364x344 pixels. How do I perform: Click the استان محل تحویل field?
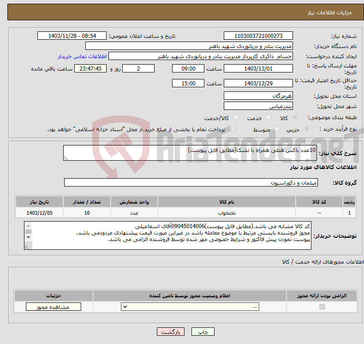[x=258, y=96]
